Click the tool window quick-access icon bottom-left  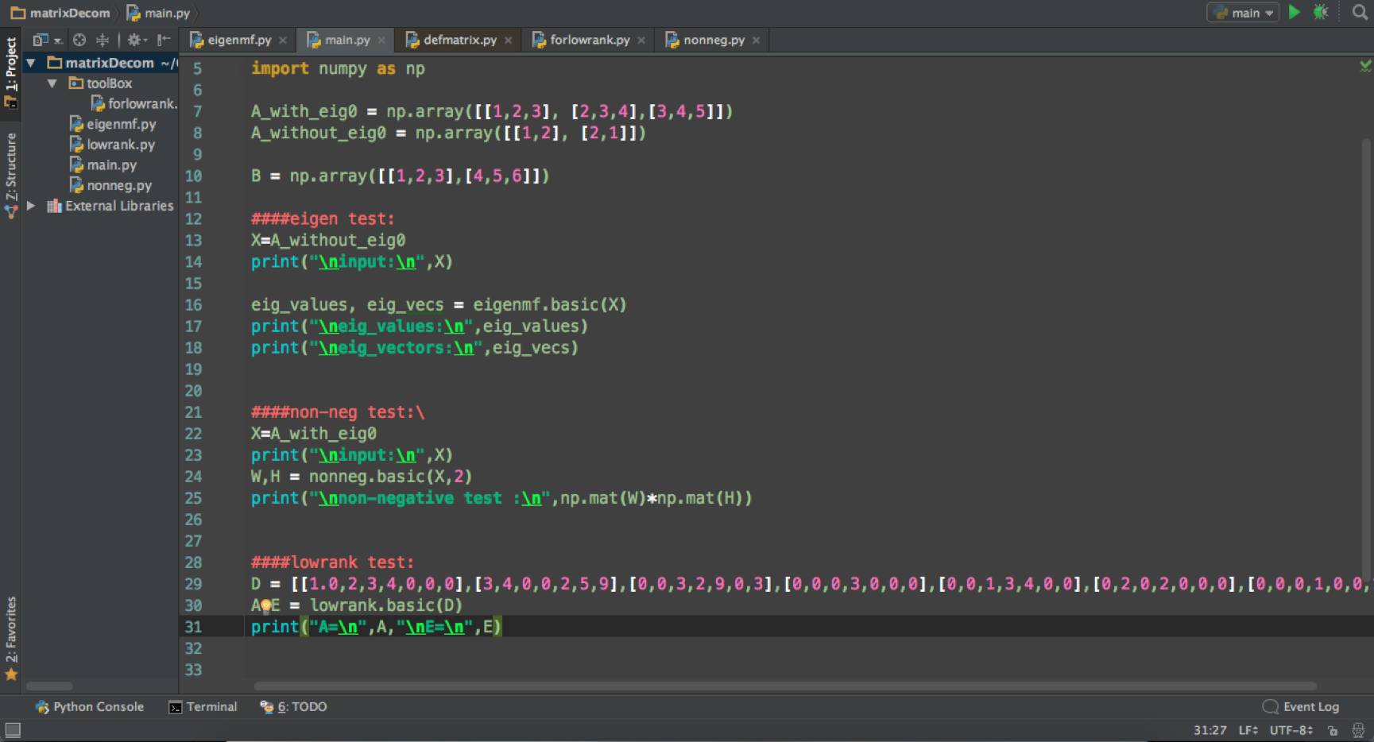coord(12,729)
